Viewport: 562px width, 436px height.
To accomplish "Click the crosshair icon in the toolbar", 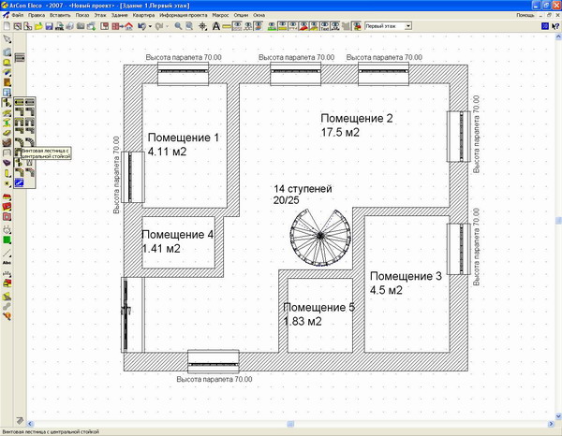I will pyautogui.click(x=203, y=26).
